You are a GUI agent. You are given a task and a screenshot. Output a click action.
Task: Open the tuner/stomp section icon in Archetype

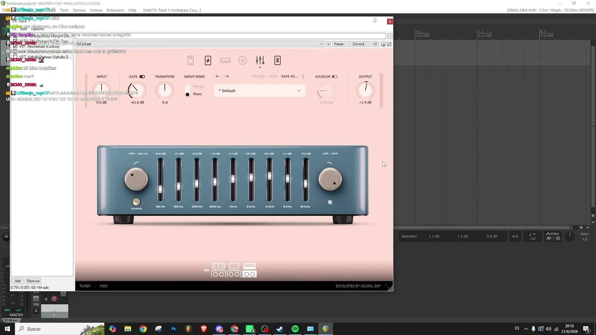click(190, 60)
